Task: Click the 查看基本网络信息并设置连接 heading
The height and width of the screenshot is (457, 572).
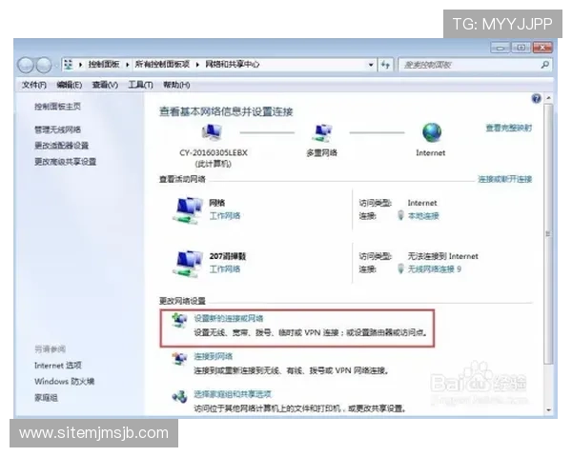Action: click(x=226, y=111)
